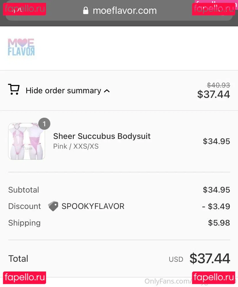Screen dimensions: 238x287
Task: Click the "Sheer Succubus Bodysuit" product title
Action: pyautogui.click(x=102, y=136)
